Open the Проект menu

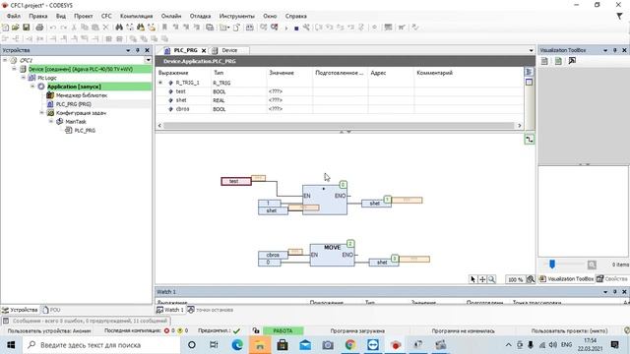(x=83, y=16)
